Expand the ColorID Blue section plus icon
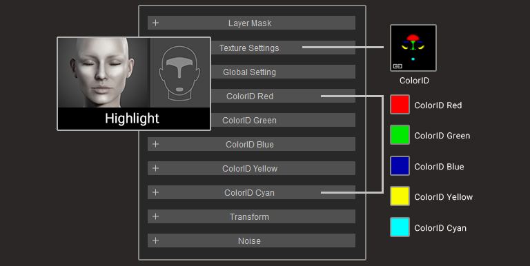 click(x=155, y=144)
